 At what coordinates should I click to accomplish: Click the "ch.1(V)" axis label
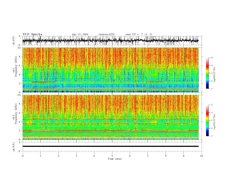pos(14,41)
